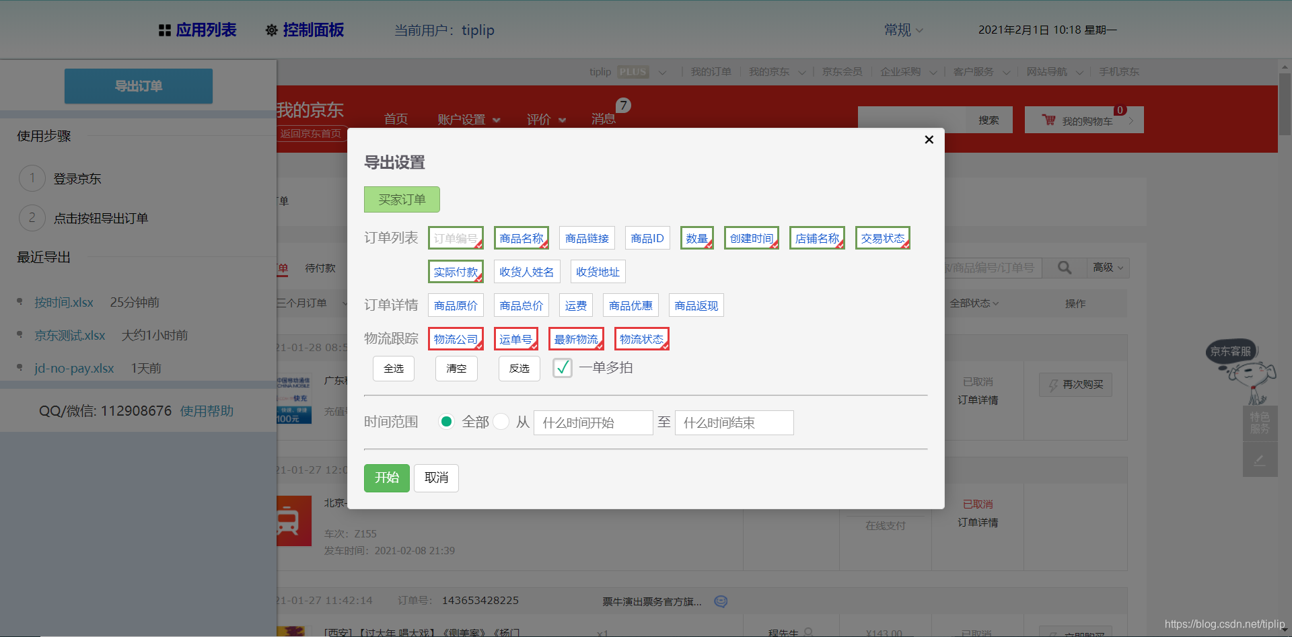1292x637 pixels.
Task: Click the start time input field
Action: coord(594,422)
